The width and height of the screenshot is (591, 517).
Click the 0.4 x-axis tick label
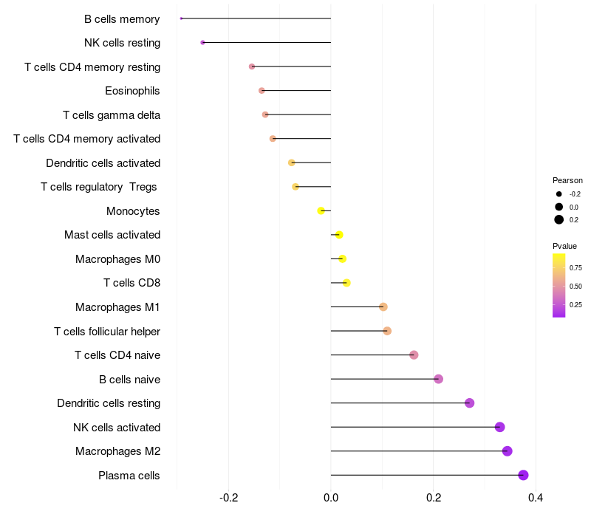coord(535,498)
